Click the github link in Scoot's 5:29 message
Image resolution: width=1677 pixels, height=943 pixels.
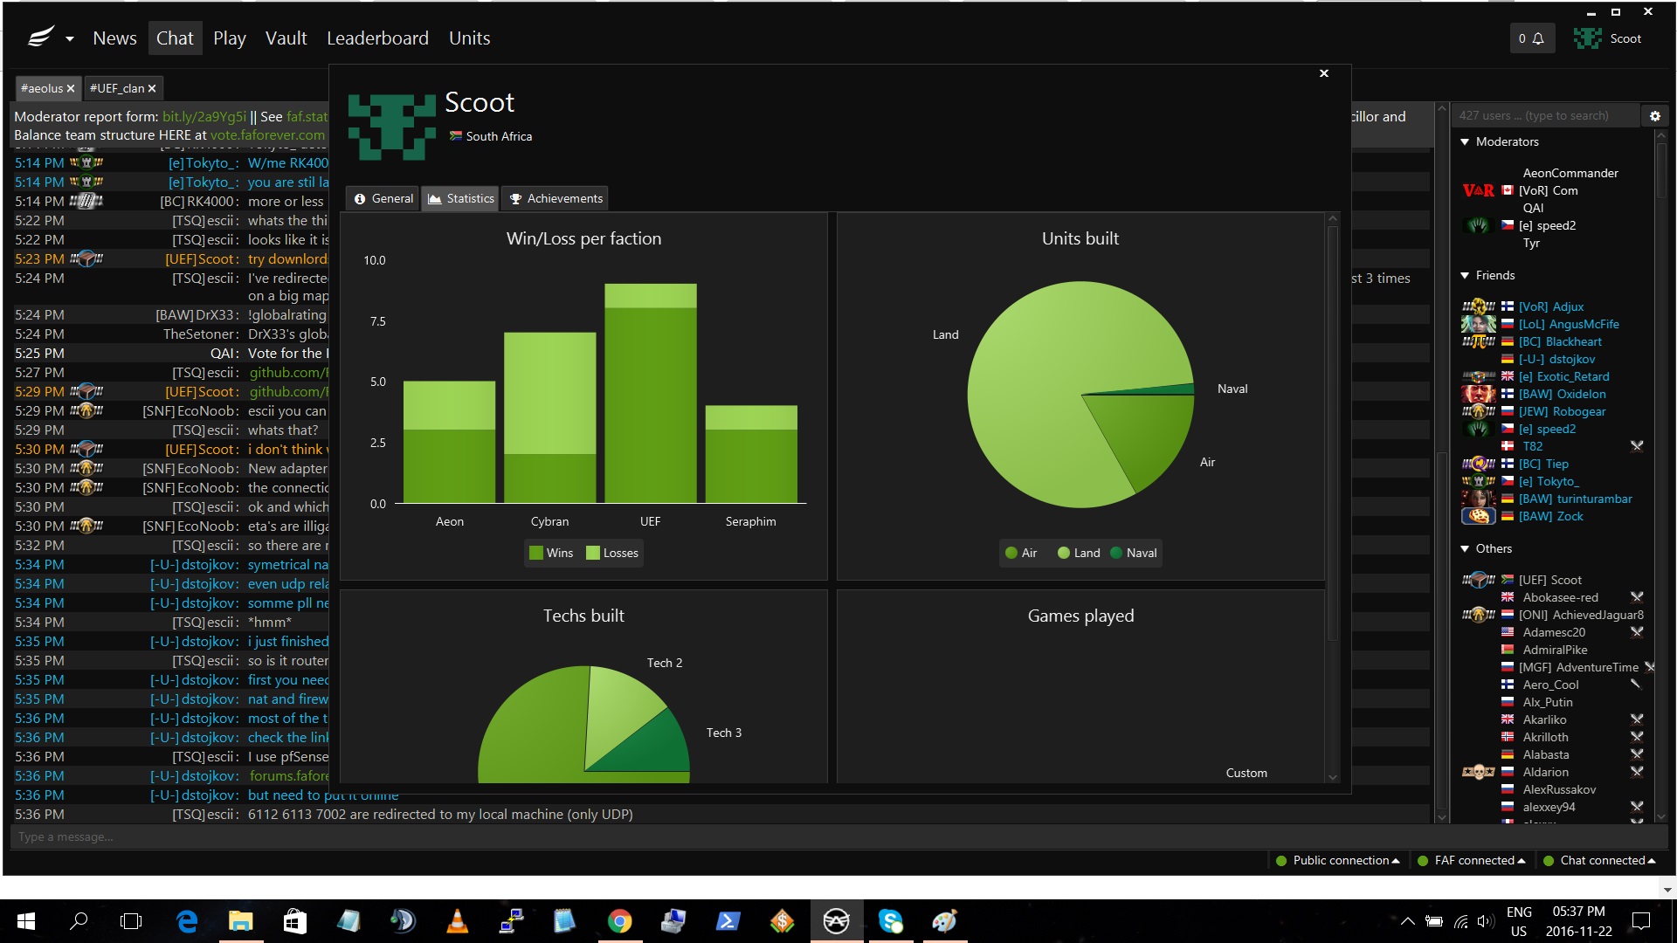point(288,392)
